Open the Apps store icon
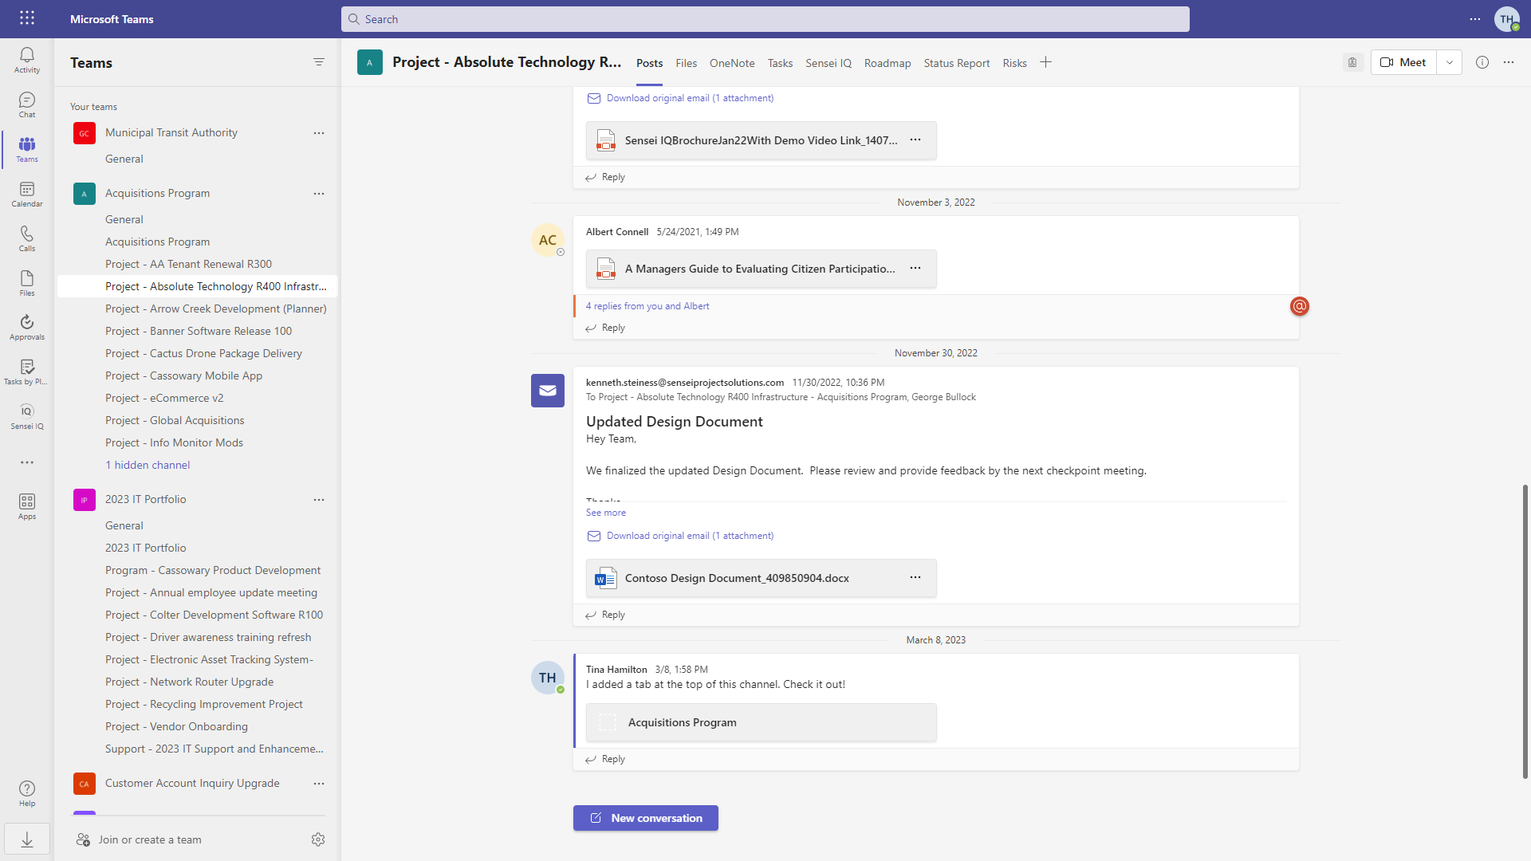The width and height of the screenshot is (1531, 861). [27, 506]
